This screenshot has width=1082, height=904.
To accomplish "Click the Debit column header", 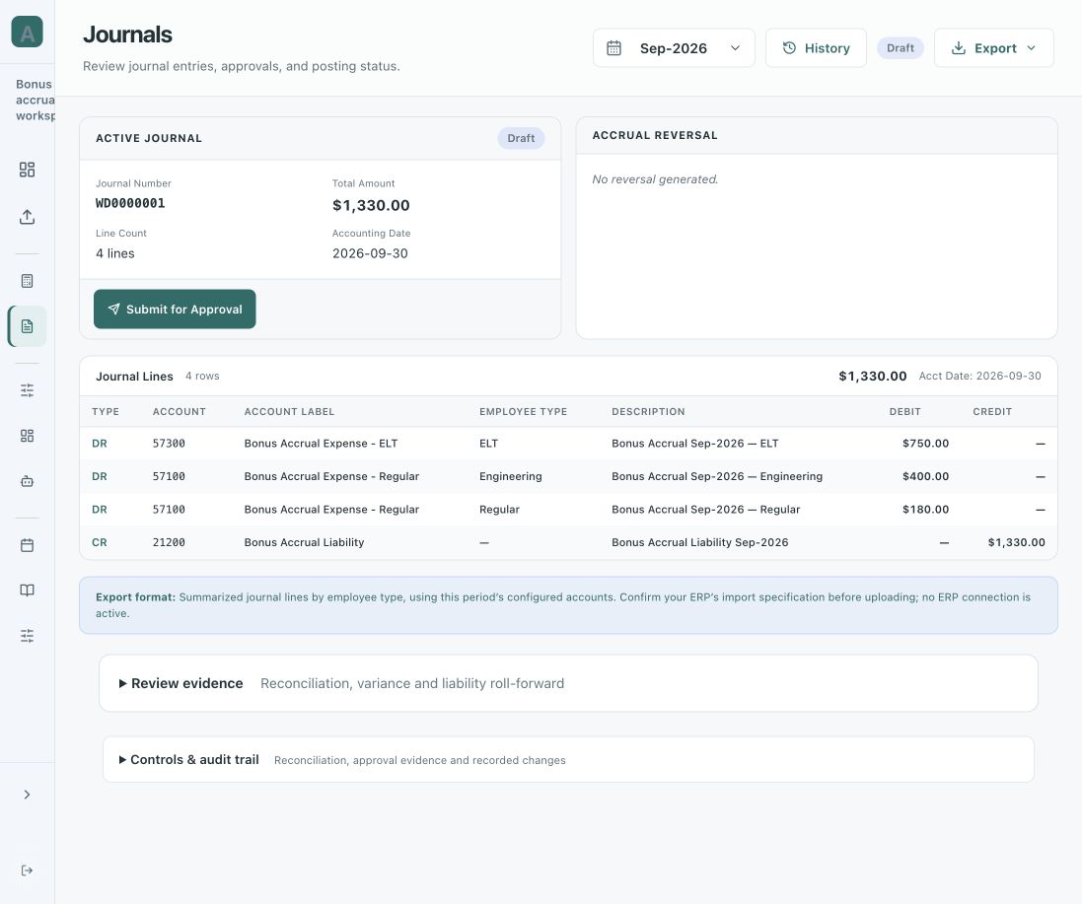I will tap(904, 412).
